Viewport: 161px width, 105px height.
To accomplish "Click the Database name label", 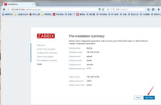I will coord(75,61).
